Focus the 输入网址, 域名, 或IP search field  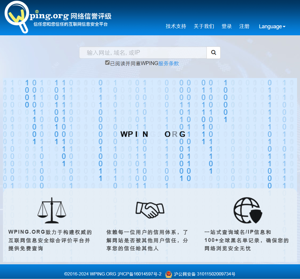click(143, 52)
